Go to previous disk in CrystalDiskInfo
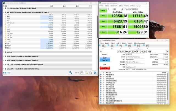176x111 pixels. pyautogui.click(x=101, y=51)
